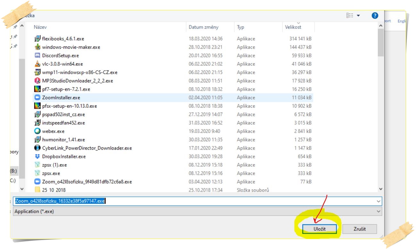Select the Zoom_o42l8sofizku_9f49d81dfb72c6a8.exe icon
The width and height of the screenshot is (416, 249).
pos(37,182)
